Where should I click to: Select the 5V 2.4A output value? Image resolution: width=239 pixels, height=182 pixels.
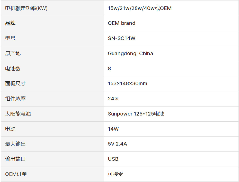117,144
